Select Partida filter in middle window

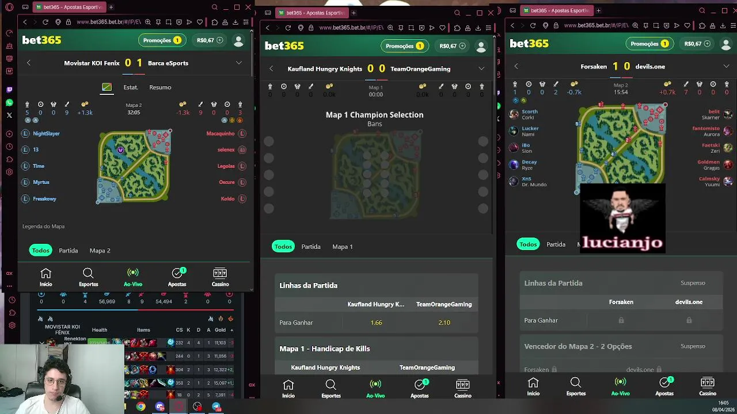pos(311,247)
